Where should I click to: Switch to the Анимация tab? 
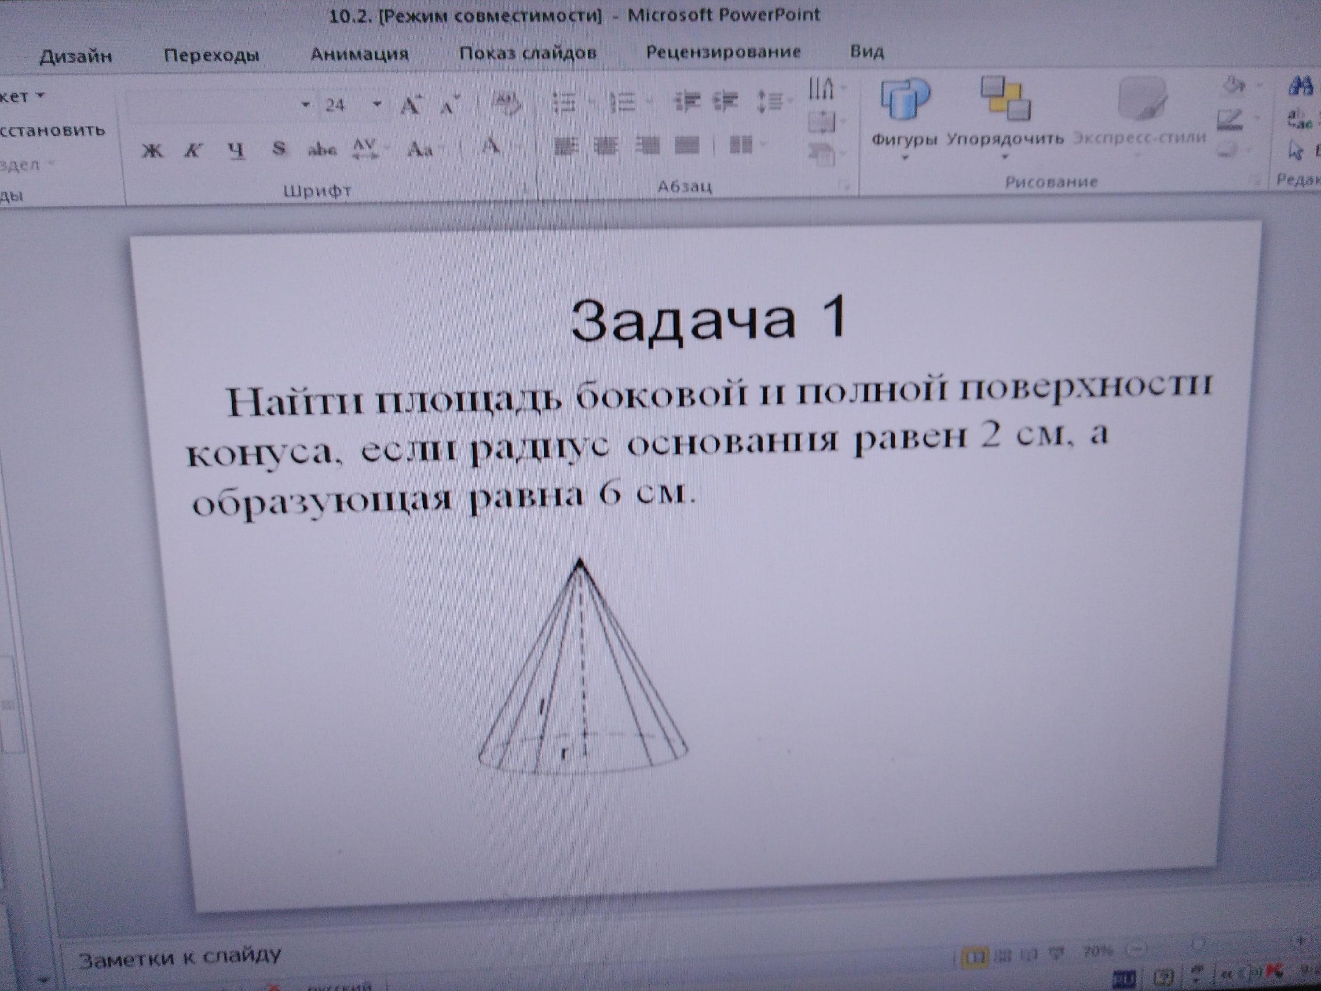[x=360, y=54]
